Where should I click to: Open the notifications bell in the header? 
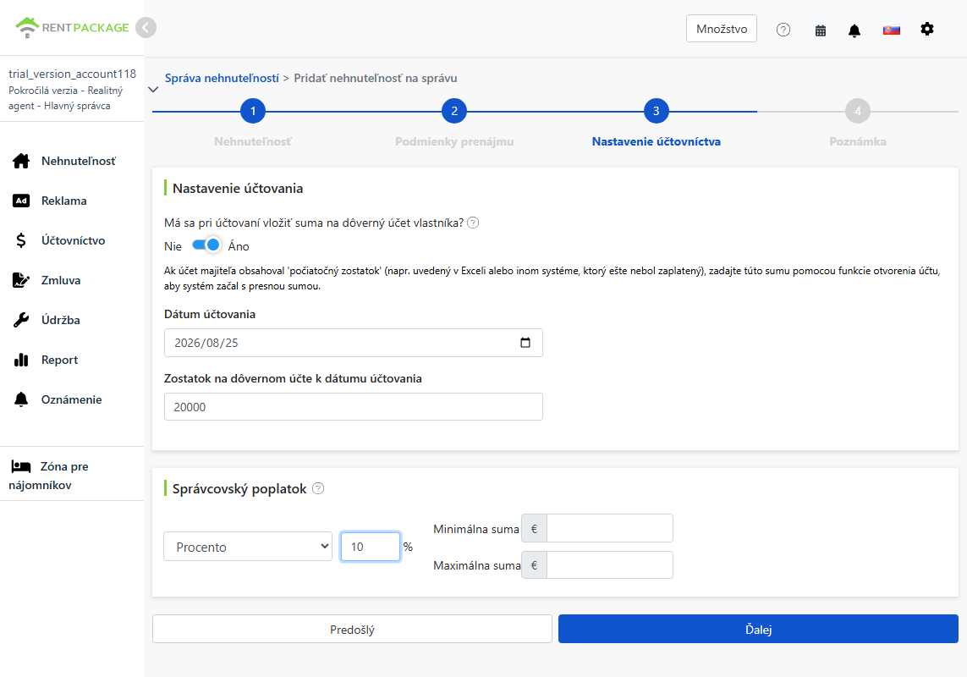(854, 30)
